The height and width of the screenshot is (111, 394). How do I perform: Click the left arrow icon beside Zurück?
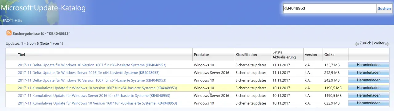(x=356, y=44)
